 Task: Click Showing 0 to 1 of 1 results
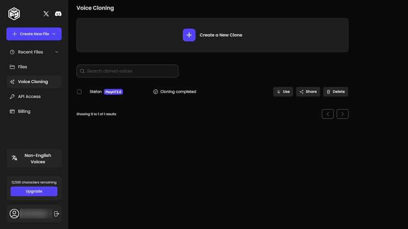coord(96,114)
